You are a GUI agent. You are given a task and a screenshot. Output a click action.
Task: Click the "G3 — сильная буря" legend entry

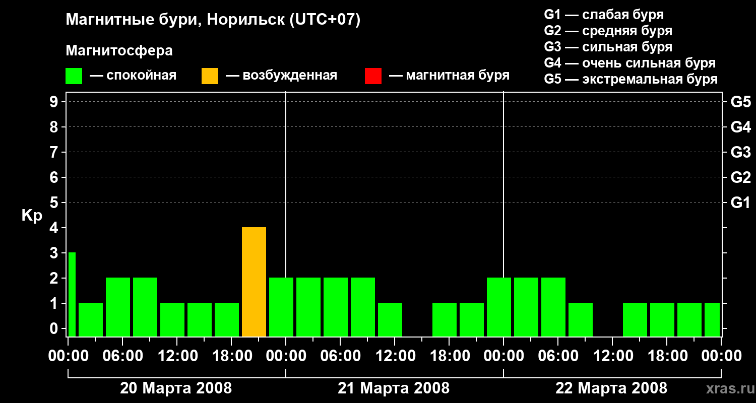pyautogui.click(x=608, y=47)
